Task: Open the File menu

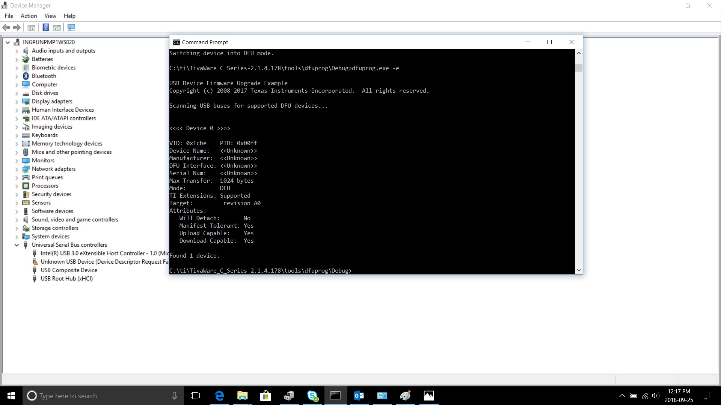Action: [x=9, y=16]
